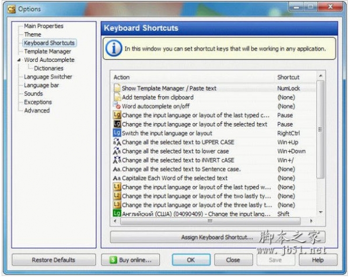
Task: Select the row Add template from clipboard
Action: coord(213,97)
